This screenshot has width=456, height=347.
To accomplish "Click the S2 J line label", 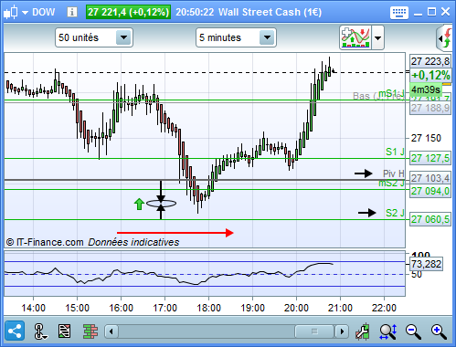I will pyautogui.click(x=395, y=213).
